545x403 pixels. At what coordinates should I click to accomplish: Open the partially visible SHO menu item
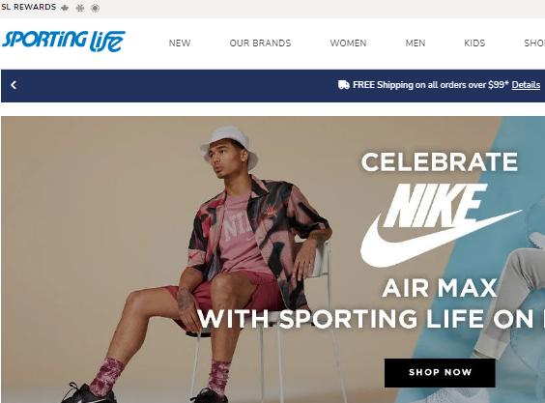click(534, 43)
